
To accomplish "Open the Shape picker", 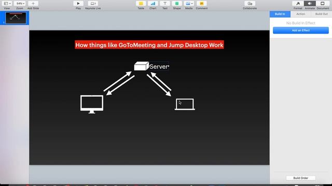I will pyautogui.click(x=177, y=4).
